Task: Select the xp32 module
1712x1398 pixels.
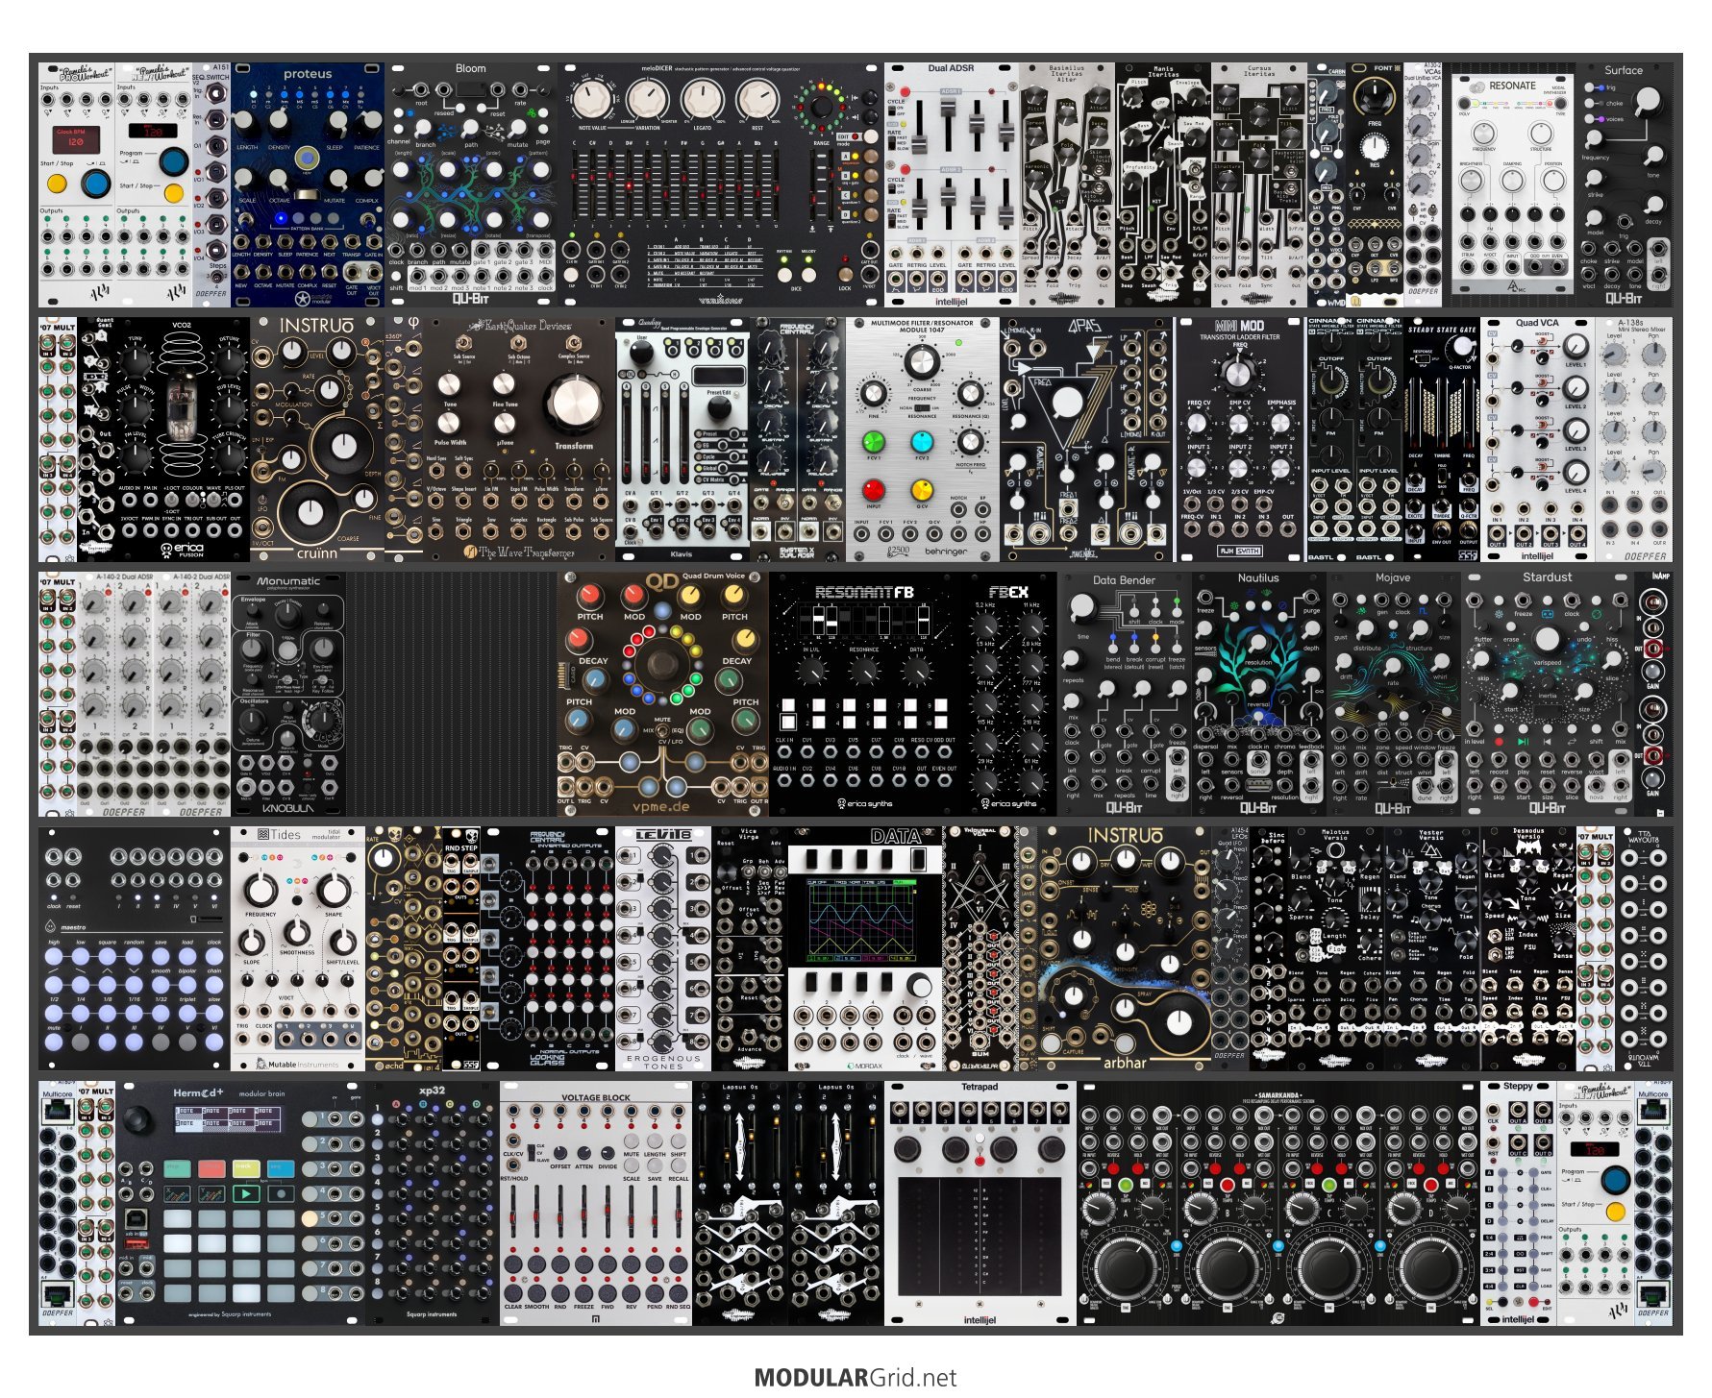Action: click(433, 1203)
